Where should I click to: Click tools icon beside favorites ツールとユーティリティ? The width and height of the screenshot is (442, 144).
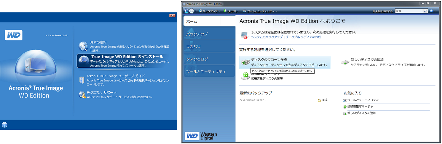pyautogui.click(x=345, y=100)
